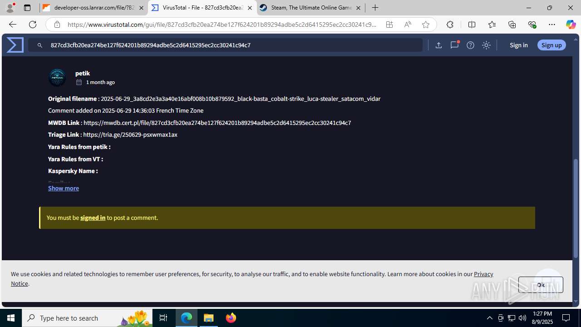
Task: Open Browser essentials heart icon
Action: 532,25
